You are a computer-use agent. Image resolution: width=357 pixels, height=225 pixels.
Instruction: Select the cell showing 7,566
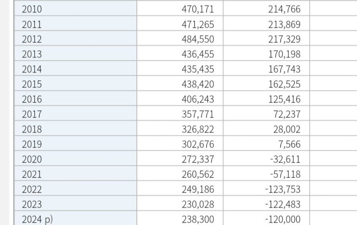267,143
